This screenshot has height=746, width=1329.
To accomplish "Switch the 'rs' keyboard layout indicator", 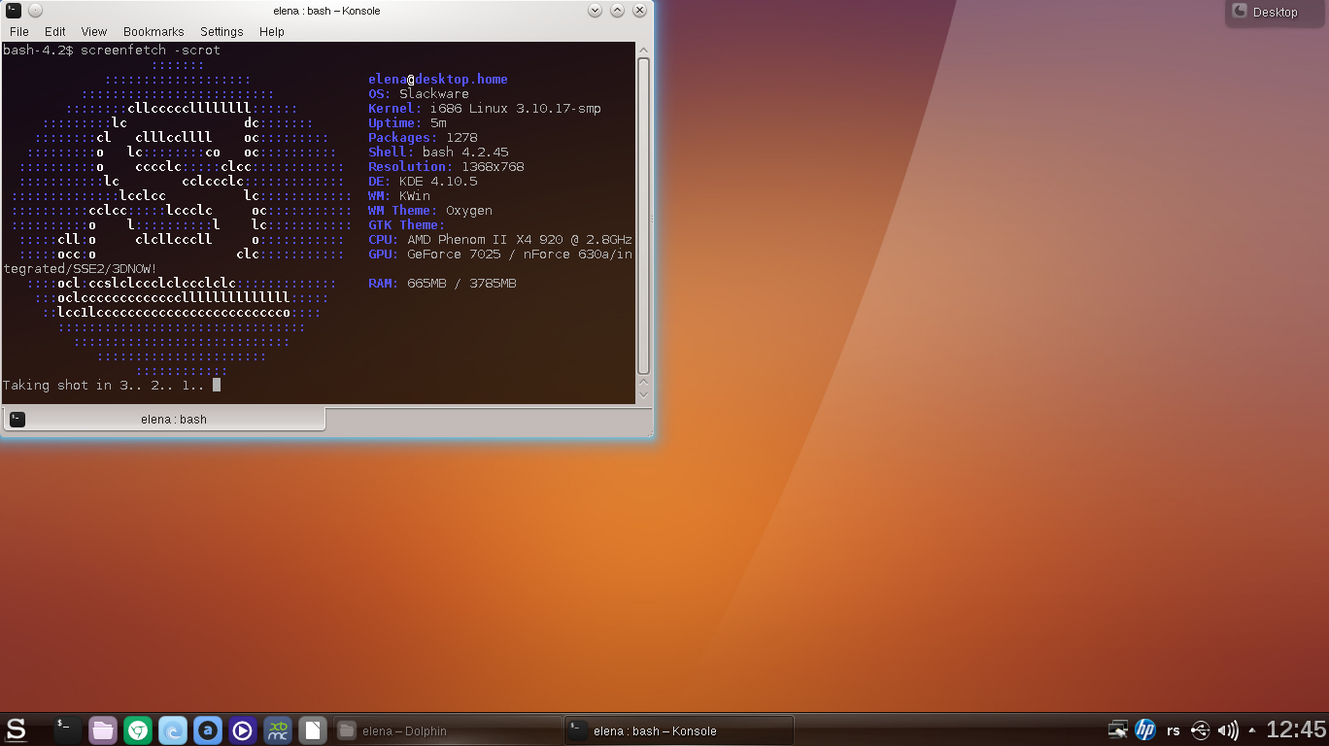I will pyautogui.click(x=1174, y=730).
